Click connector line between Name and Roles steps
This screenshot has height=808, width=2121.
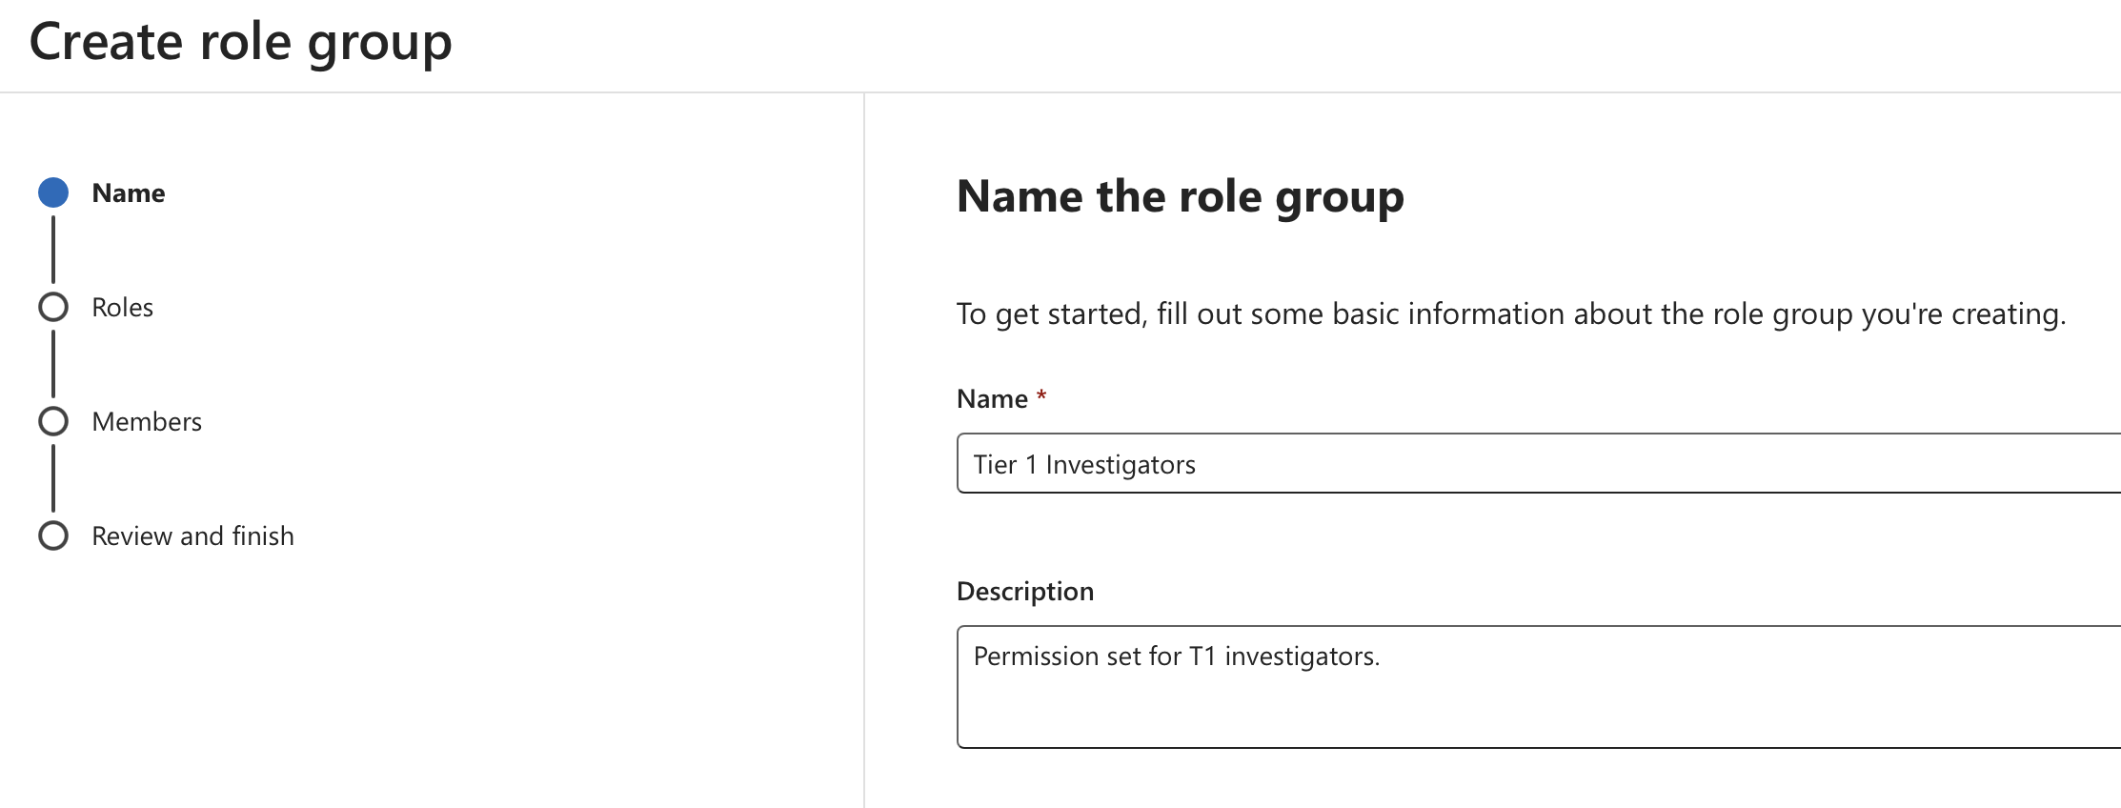[53, 250]
